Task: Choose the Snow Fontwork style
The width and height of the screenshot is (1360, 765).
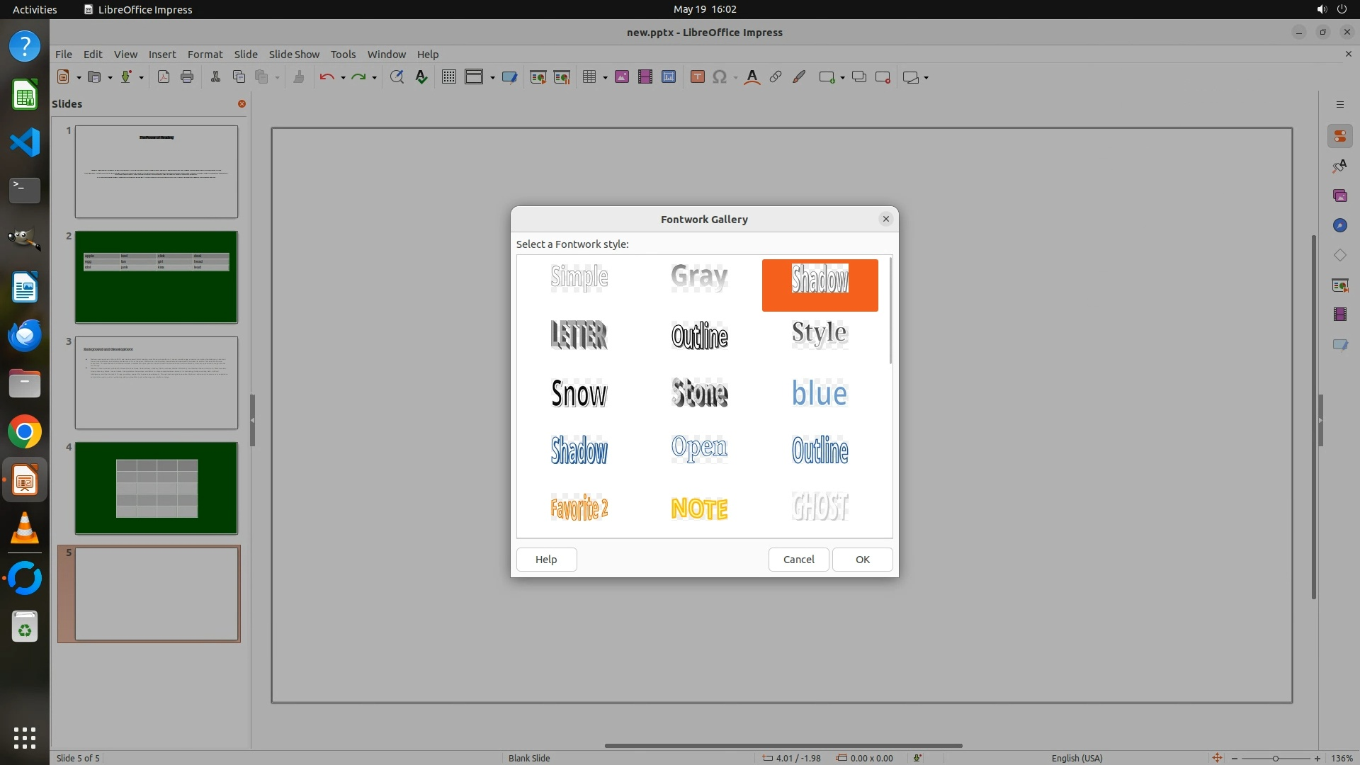Action: point(579,393)
